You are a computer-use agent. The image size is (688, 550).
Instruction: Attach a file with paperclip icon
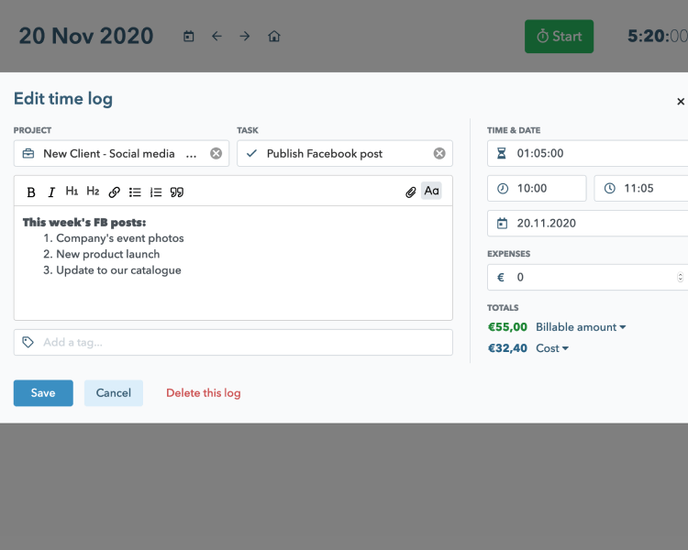pyautogui.click(x=410, y=192)
